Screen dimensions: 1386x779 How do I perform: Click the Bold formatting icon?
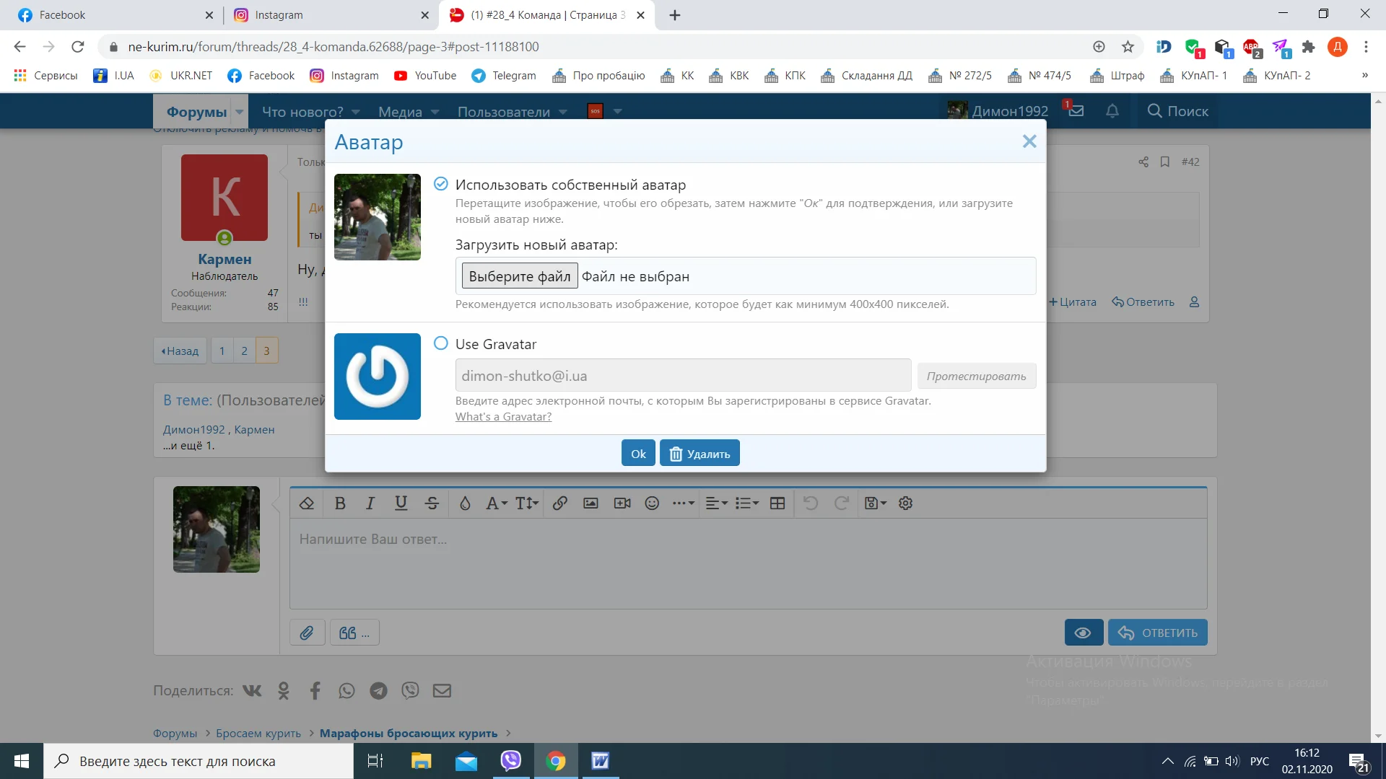340,503
